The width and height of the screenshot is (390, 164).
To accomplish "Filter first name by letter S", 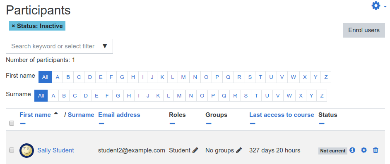I will (x=250, y=77).
